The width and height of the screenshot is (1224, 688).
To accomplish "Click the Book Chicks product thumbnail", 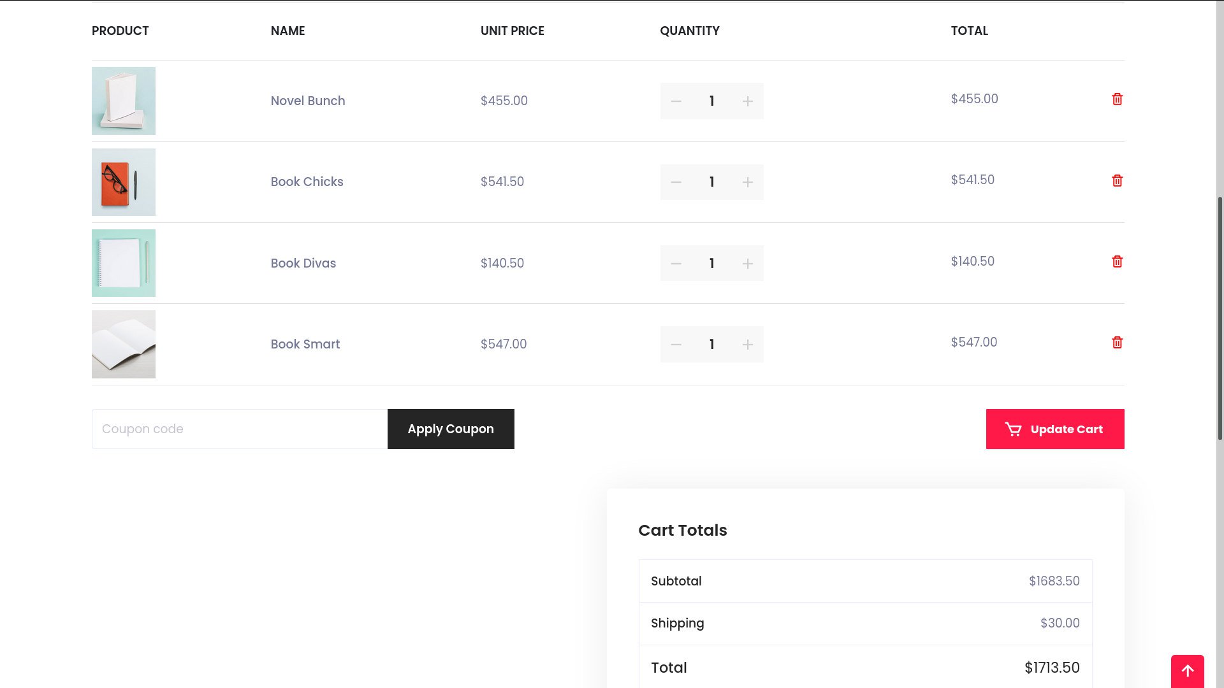I will coord(124,182).
